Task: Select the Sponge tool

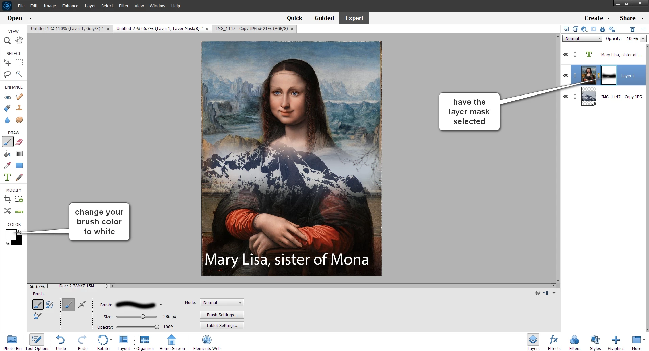Action: [19, 120]
